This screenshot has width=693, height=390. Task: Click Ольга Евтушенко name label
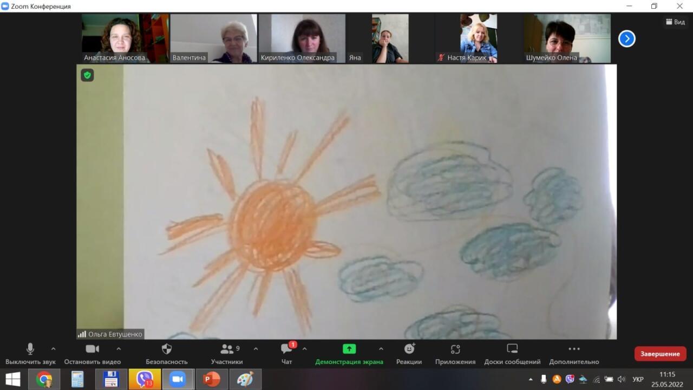(110, 334)
